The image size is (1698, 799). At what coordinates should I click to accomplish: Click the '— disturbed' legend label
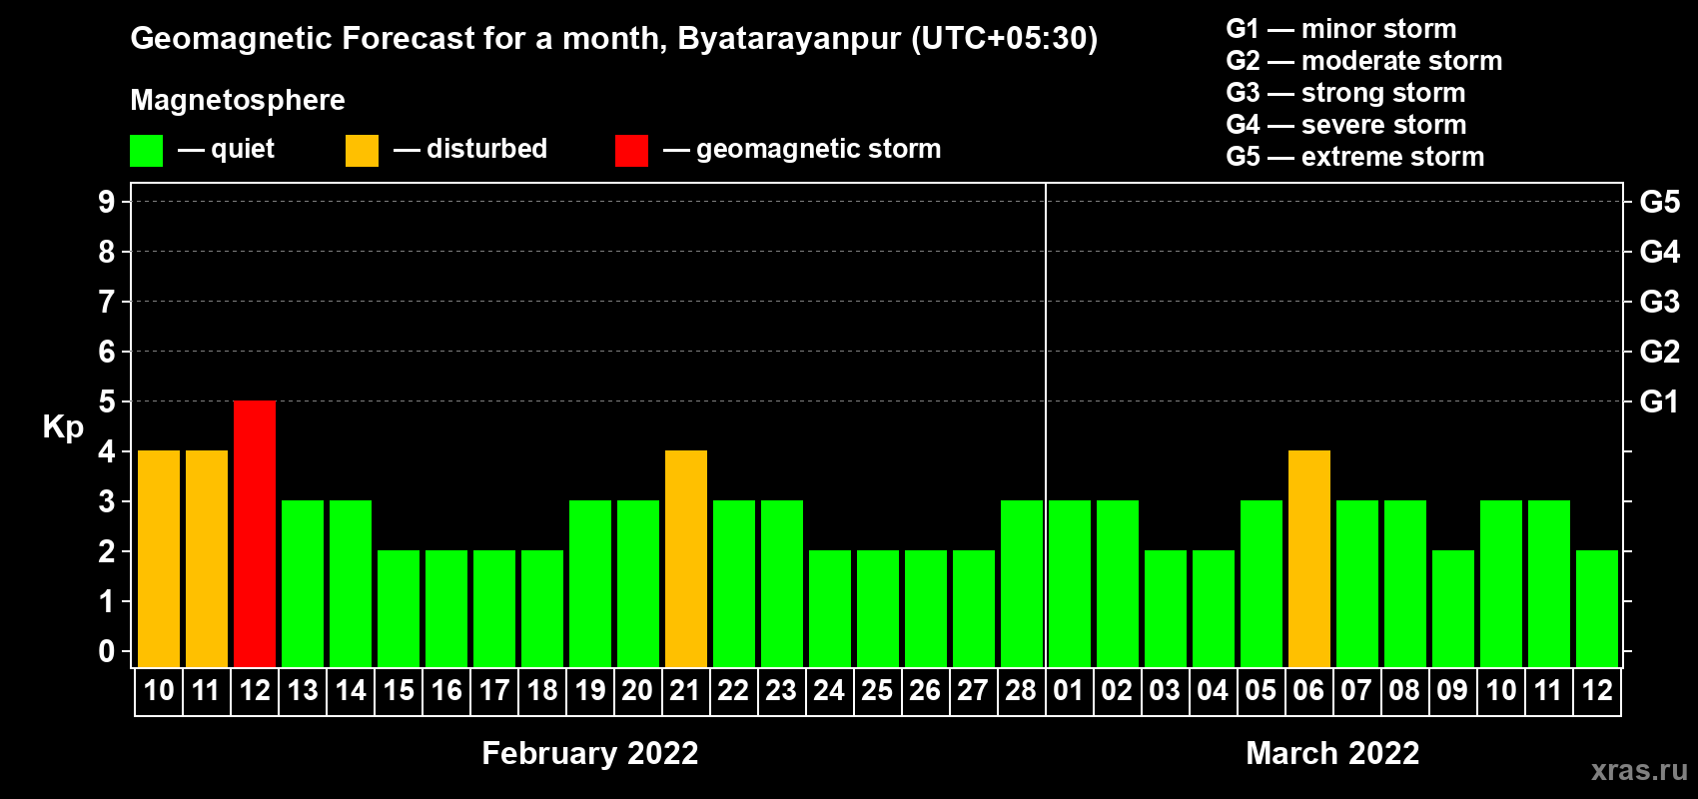point(470,149)
